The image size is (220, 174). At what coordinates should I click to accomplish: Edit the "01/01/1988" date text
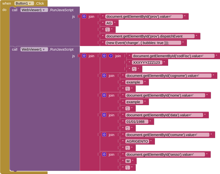137,121
